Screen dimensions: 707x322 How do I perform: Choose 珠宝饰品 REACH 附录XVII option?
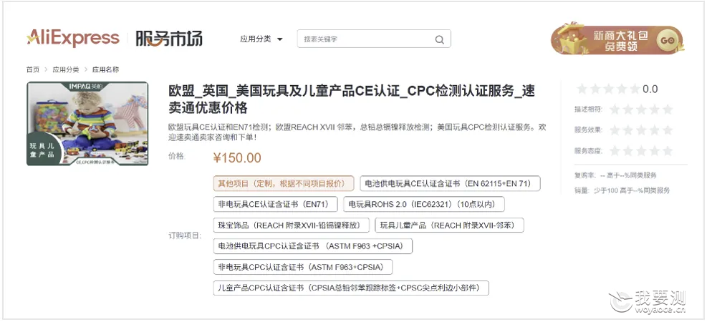point(292,225)
